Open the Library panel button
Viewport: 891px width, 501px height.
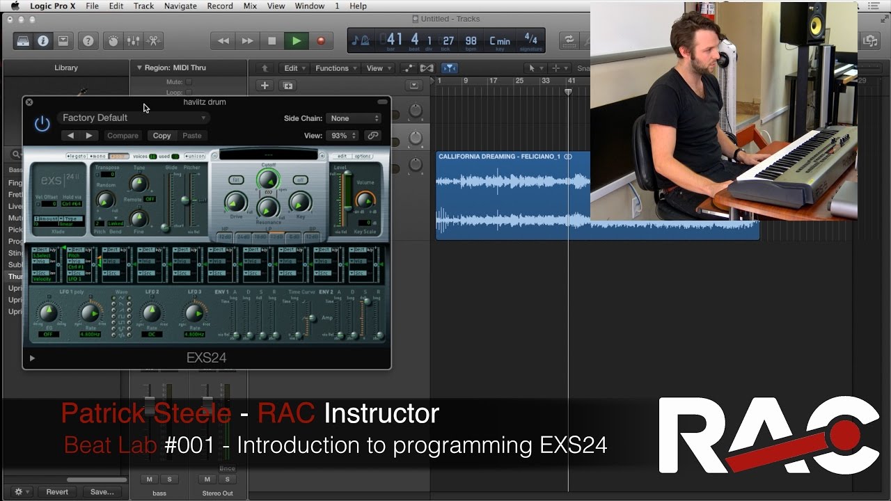(x=22, y=41)
